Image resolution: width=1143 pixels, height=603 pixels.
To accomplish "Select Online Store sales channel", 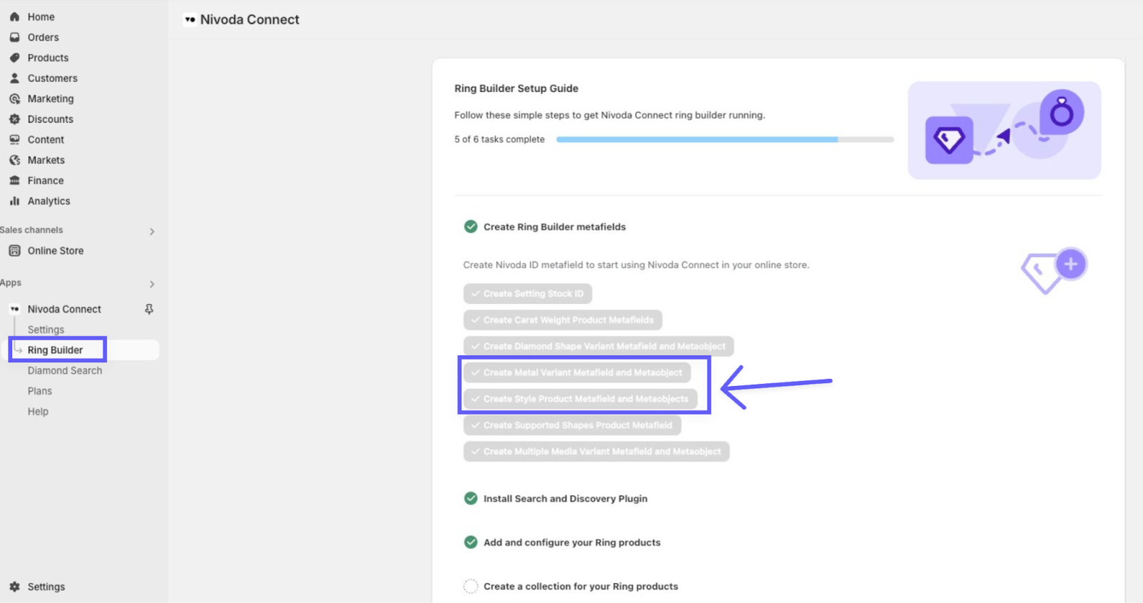I will pyautogui.click(x=56, y=250).
